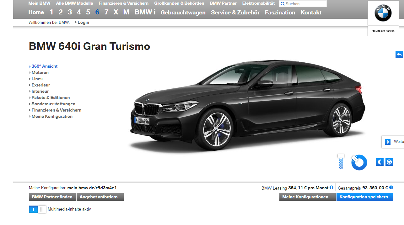
Task: Click BMW Partner top link
Action: point(223,3)
